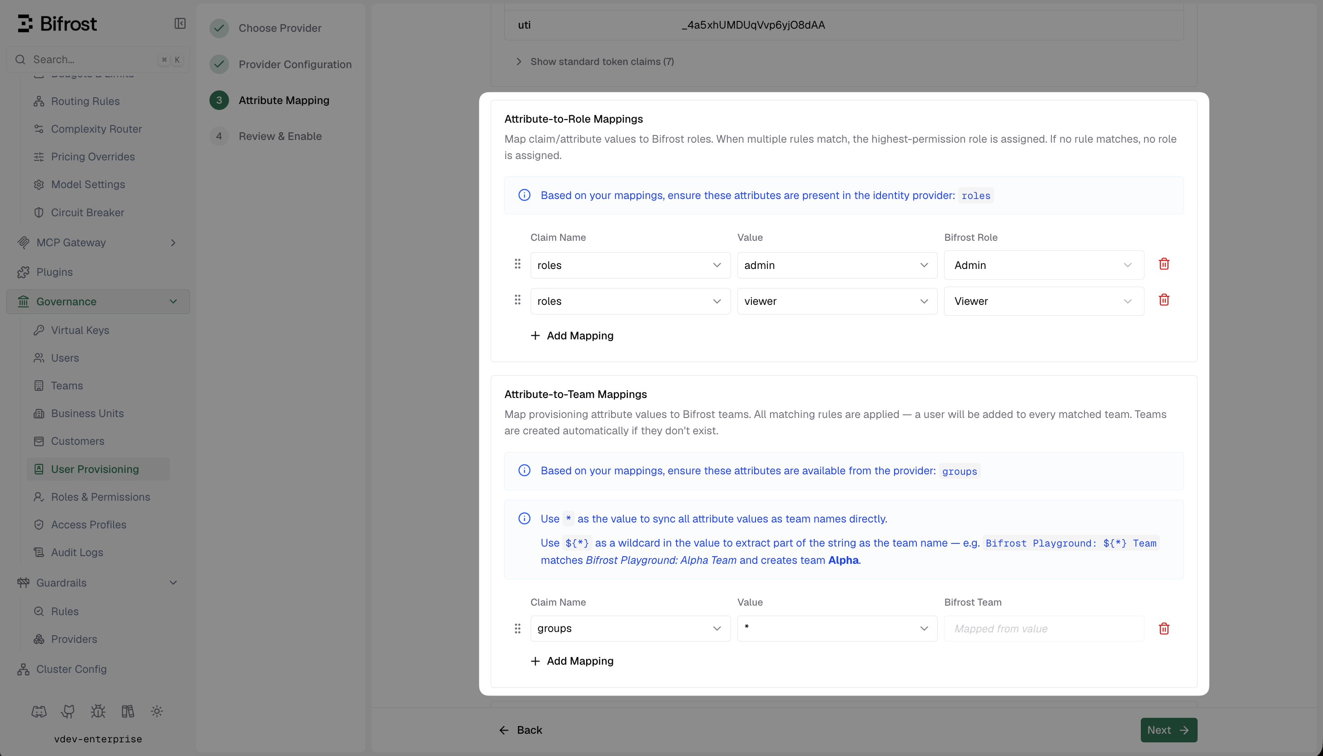Navigate to Virtual Keys
The width and height of the screenshot is (1323, 756).
click(x=98, y=330)
